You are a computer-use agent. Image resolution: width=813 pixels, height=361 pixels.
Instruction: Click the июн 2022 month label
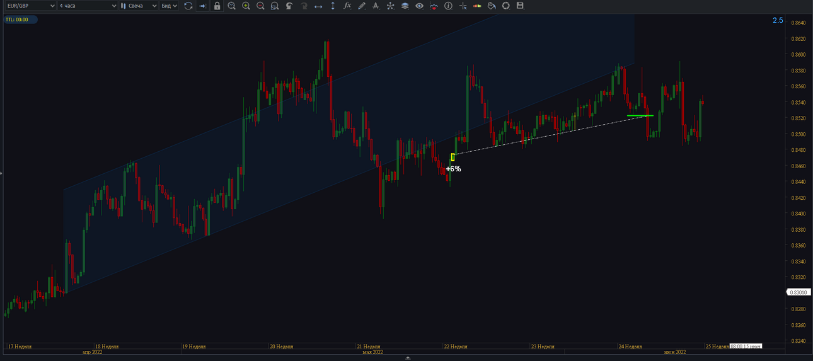[674, 352]
